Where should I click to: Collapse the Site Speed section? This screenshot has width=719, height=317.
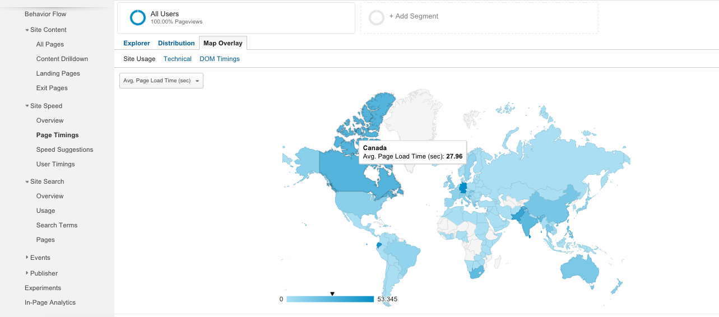coord(27,106)
